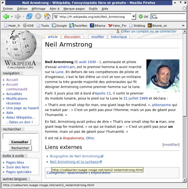Expand the URL address bar dropdown
The width and height of the screenshot is (188, 189).
[134, 17]
